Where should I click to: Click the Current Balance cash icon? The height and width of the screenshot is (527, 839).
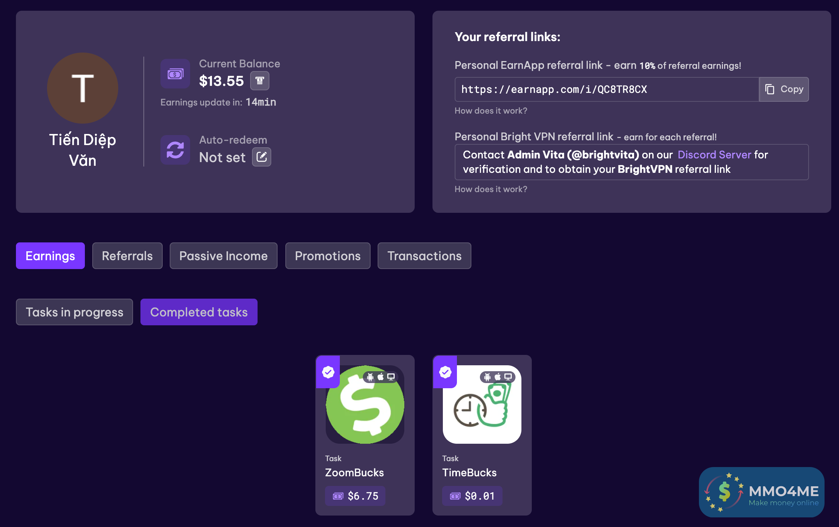(x=175, y=74)
